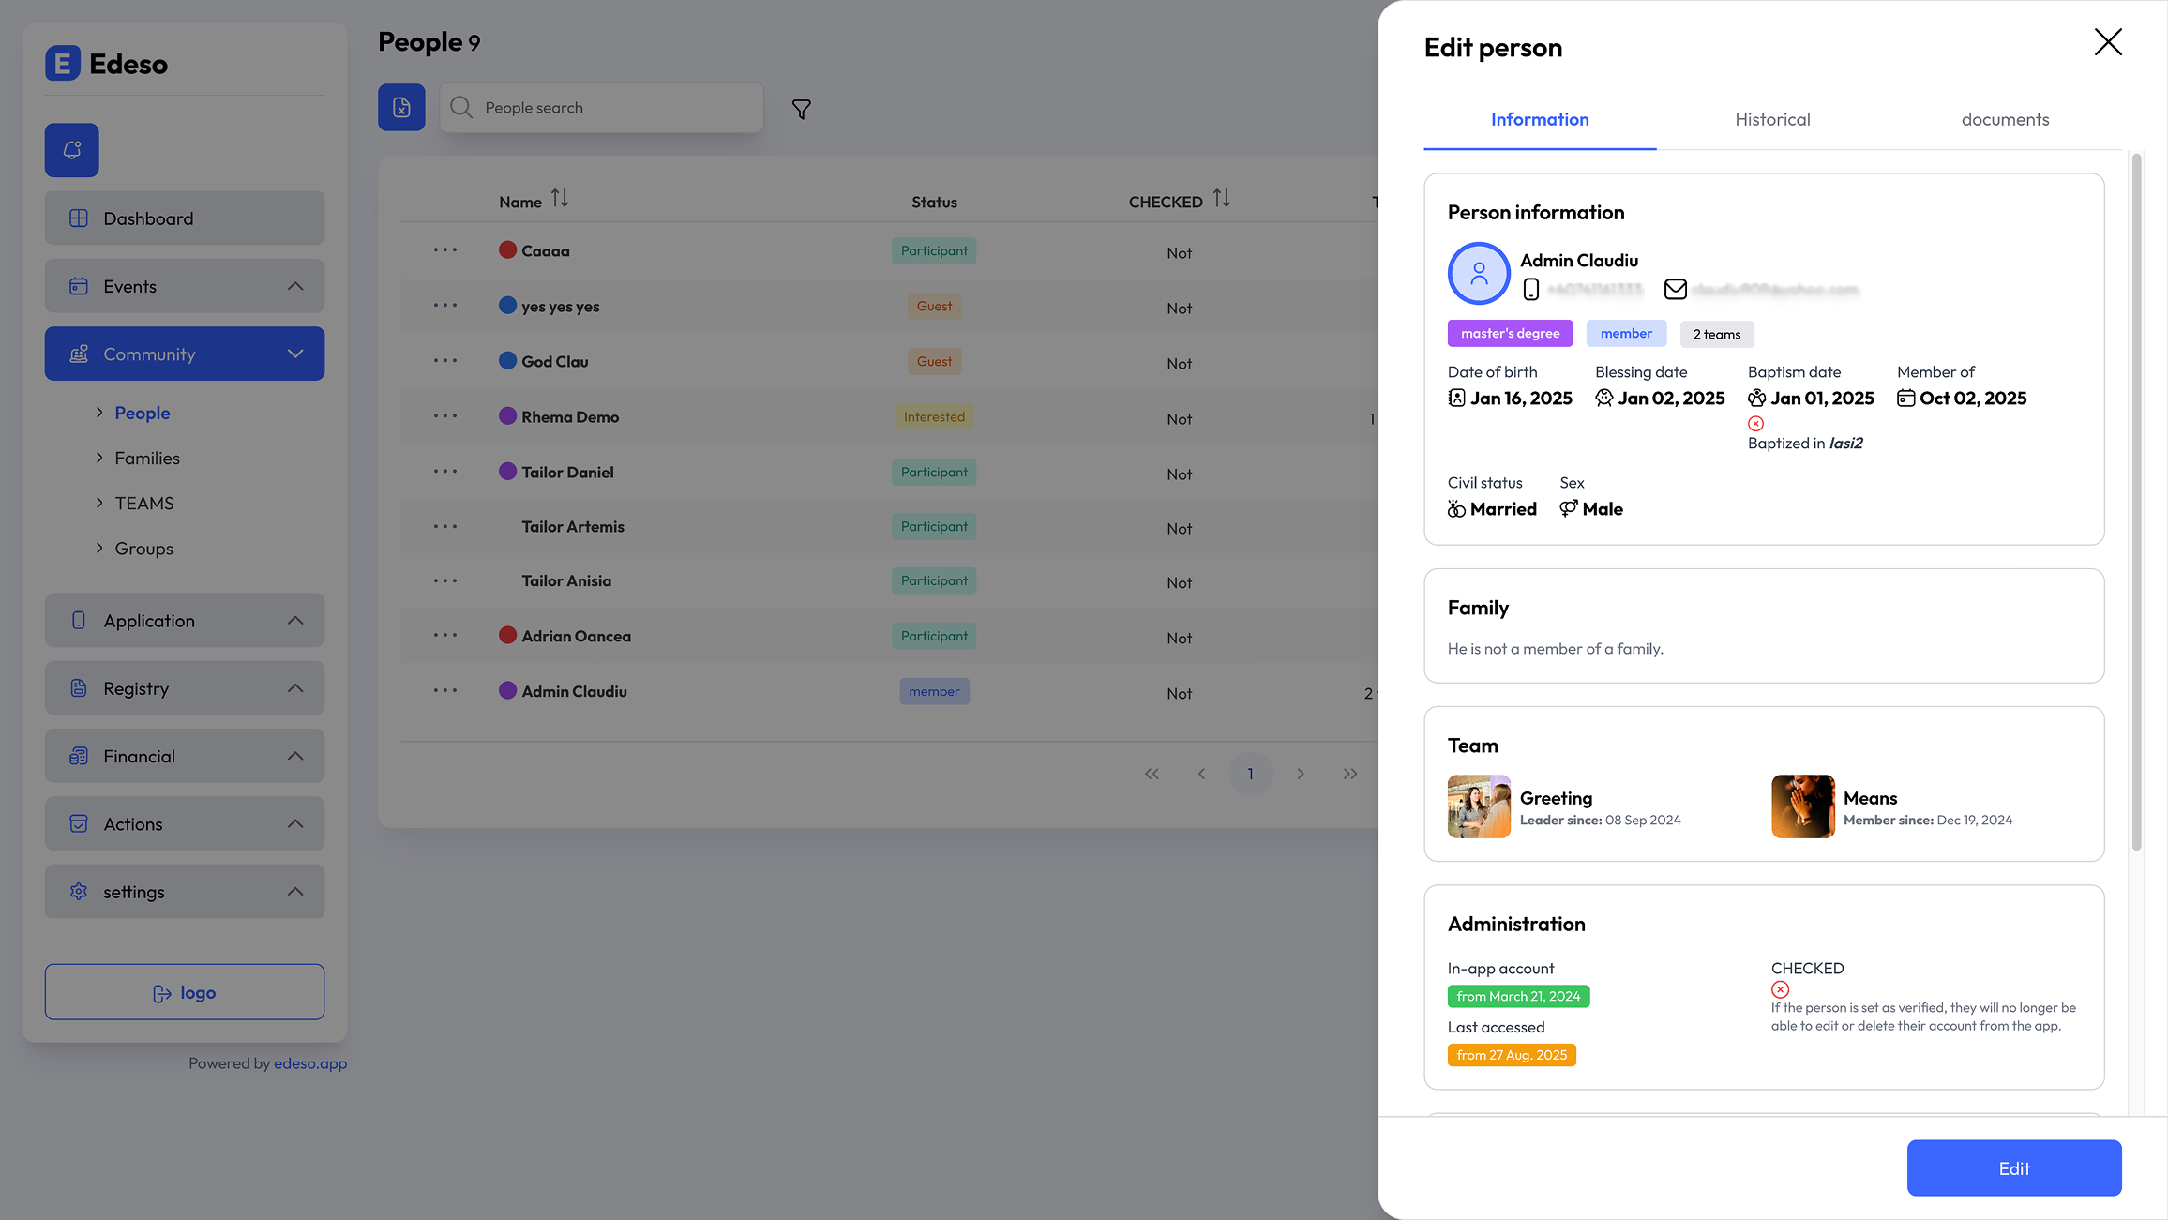This screenshot has height=1220, width=2168.
Task: Click the notification bell icon
Action: (x=71, y=150)
